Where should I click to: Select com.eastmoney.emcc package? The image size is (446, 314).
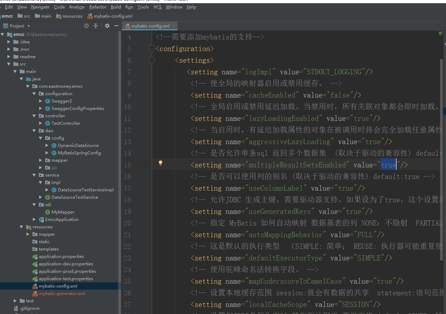(61, 86)
